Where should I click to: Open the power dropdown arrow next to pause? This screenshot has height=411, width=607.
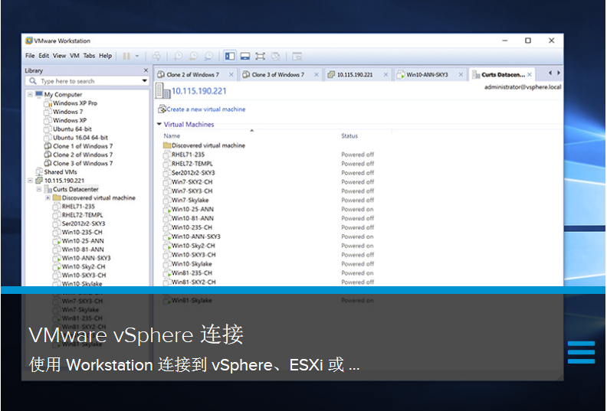pyautogui.click(x=137, y=56)
